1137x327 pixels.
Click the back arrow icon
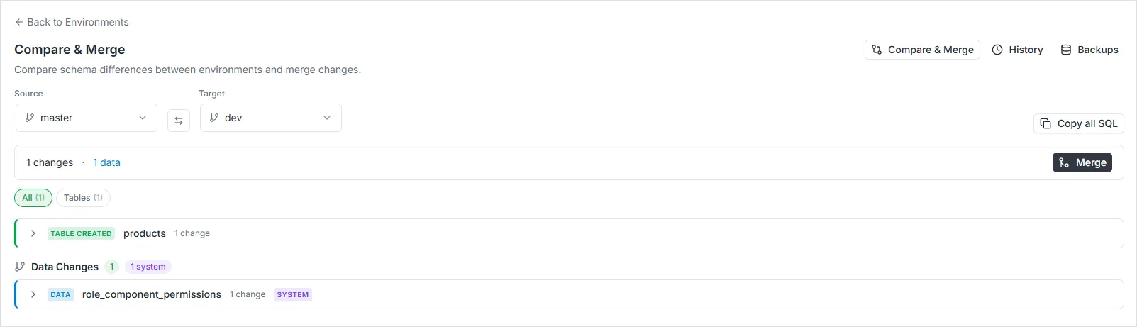tap(19, 22)
